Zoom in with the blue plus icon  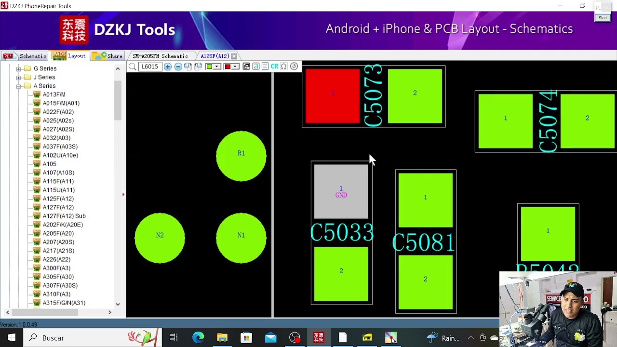(168, 67)
